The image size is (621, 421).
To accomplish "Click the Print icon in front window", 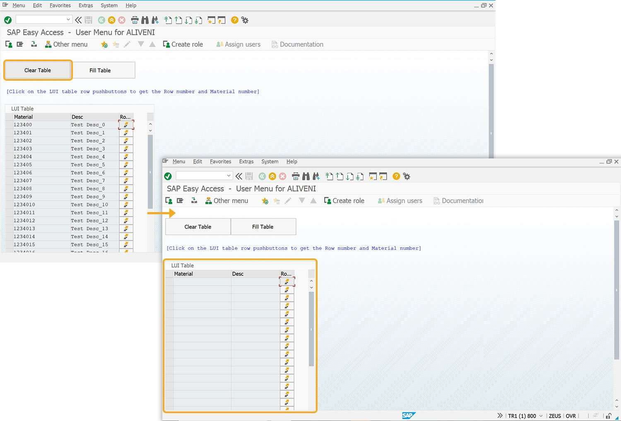I will click(x=296, y=176).
